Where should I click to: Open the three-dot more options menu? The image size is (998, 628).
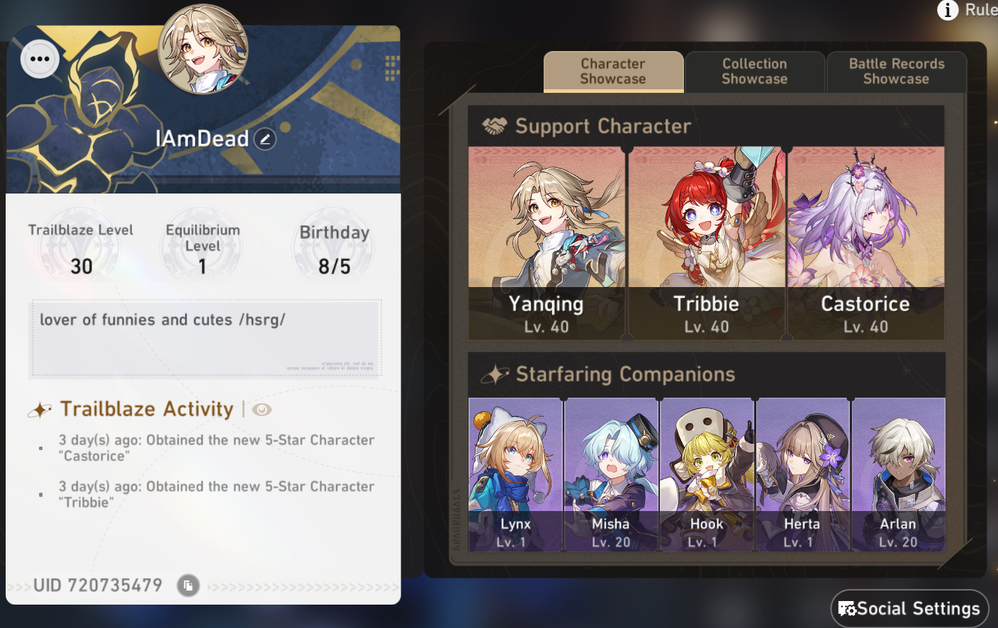[x=40, y=59]
